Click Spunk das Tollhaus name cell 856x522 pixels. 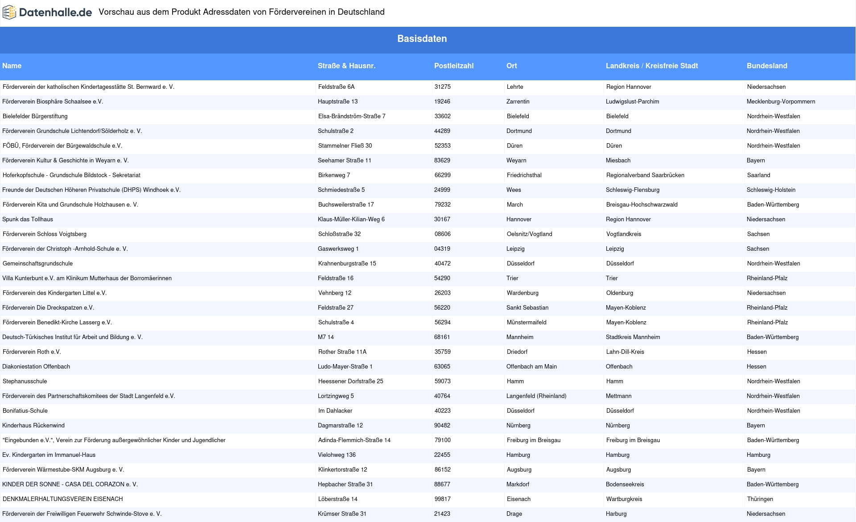(28, 220)
